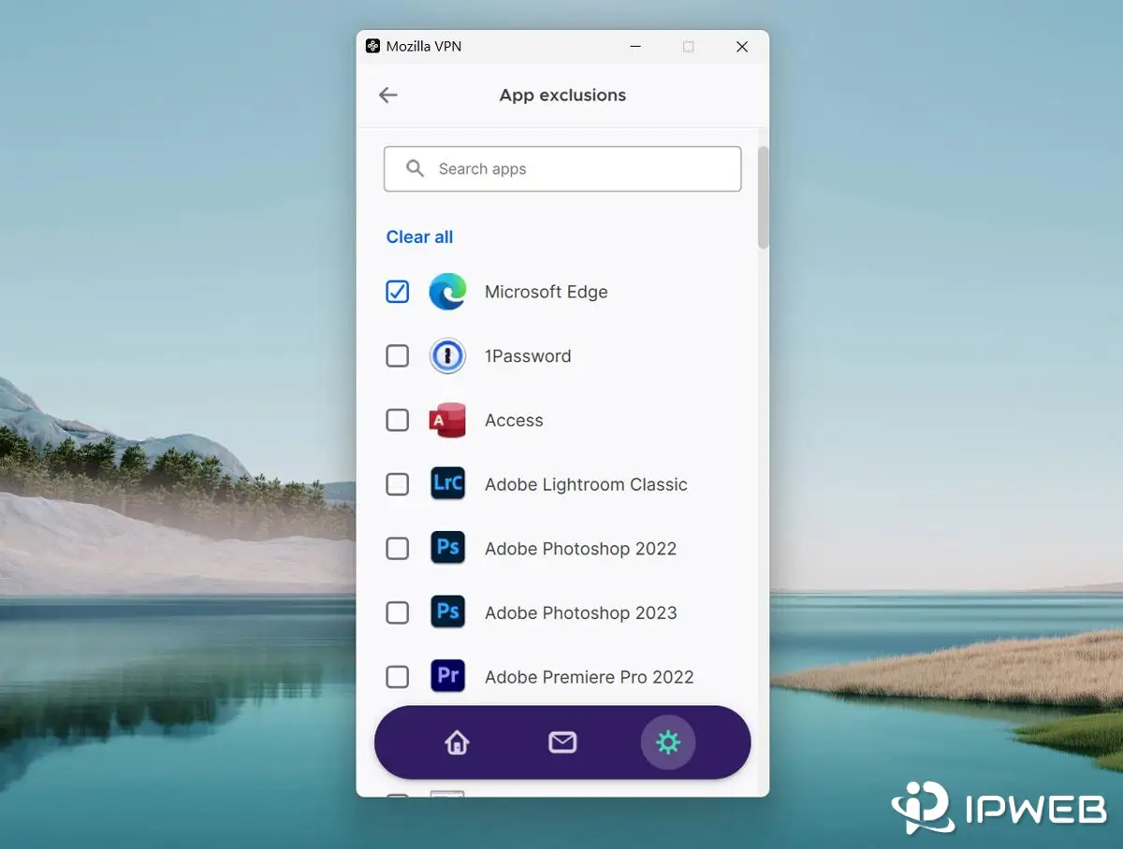Click the Photoshop 2022 Ps icon
This screenshot has width=1123, height=849.
(447, 549)
